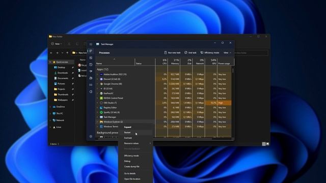326x183 pixels.
Task: Open Resource values submenu in context menu
Action: click(x=136, y=143)
